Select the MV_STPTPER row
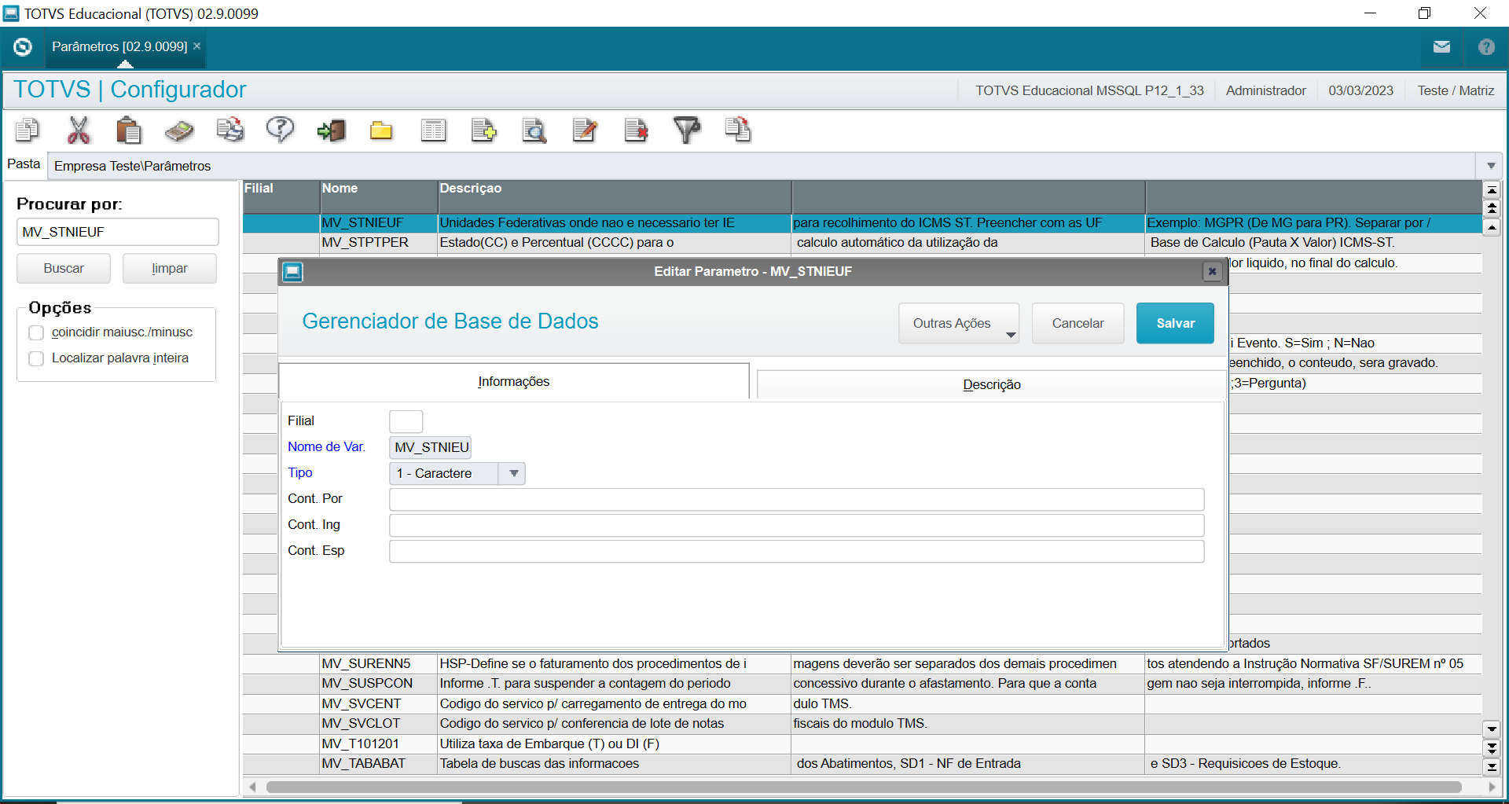This screenshot has width=1509, height=804. (862, 243)
